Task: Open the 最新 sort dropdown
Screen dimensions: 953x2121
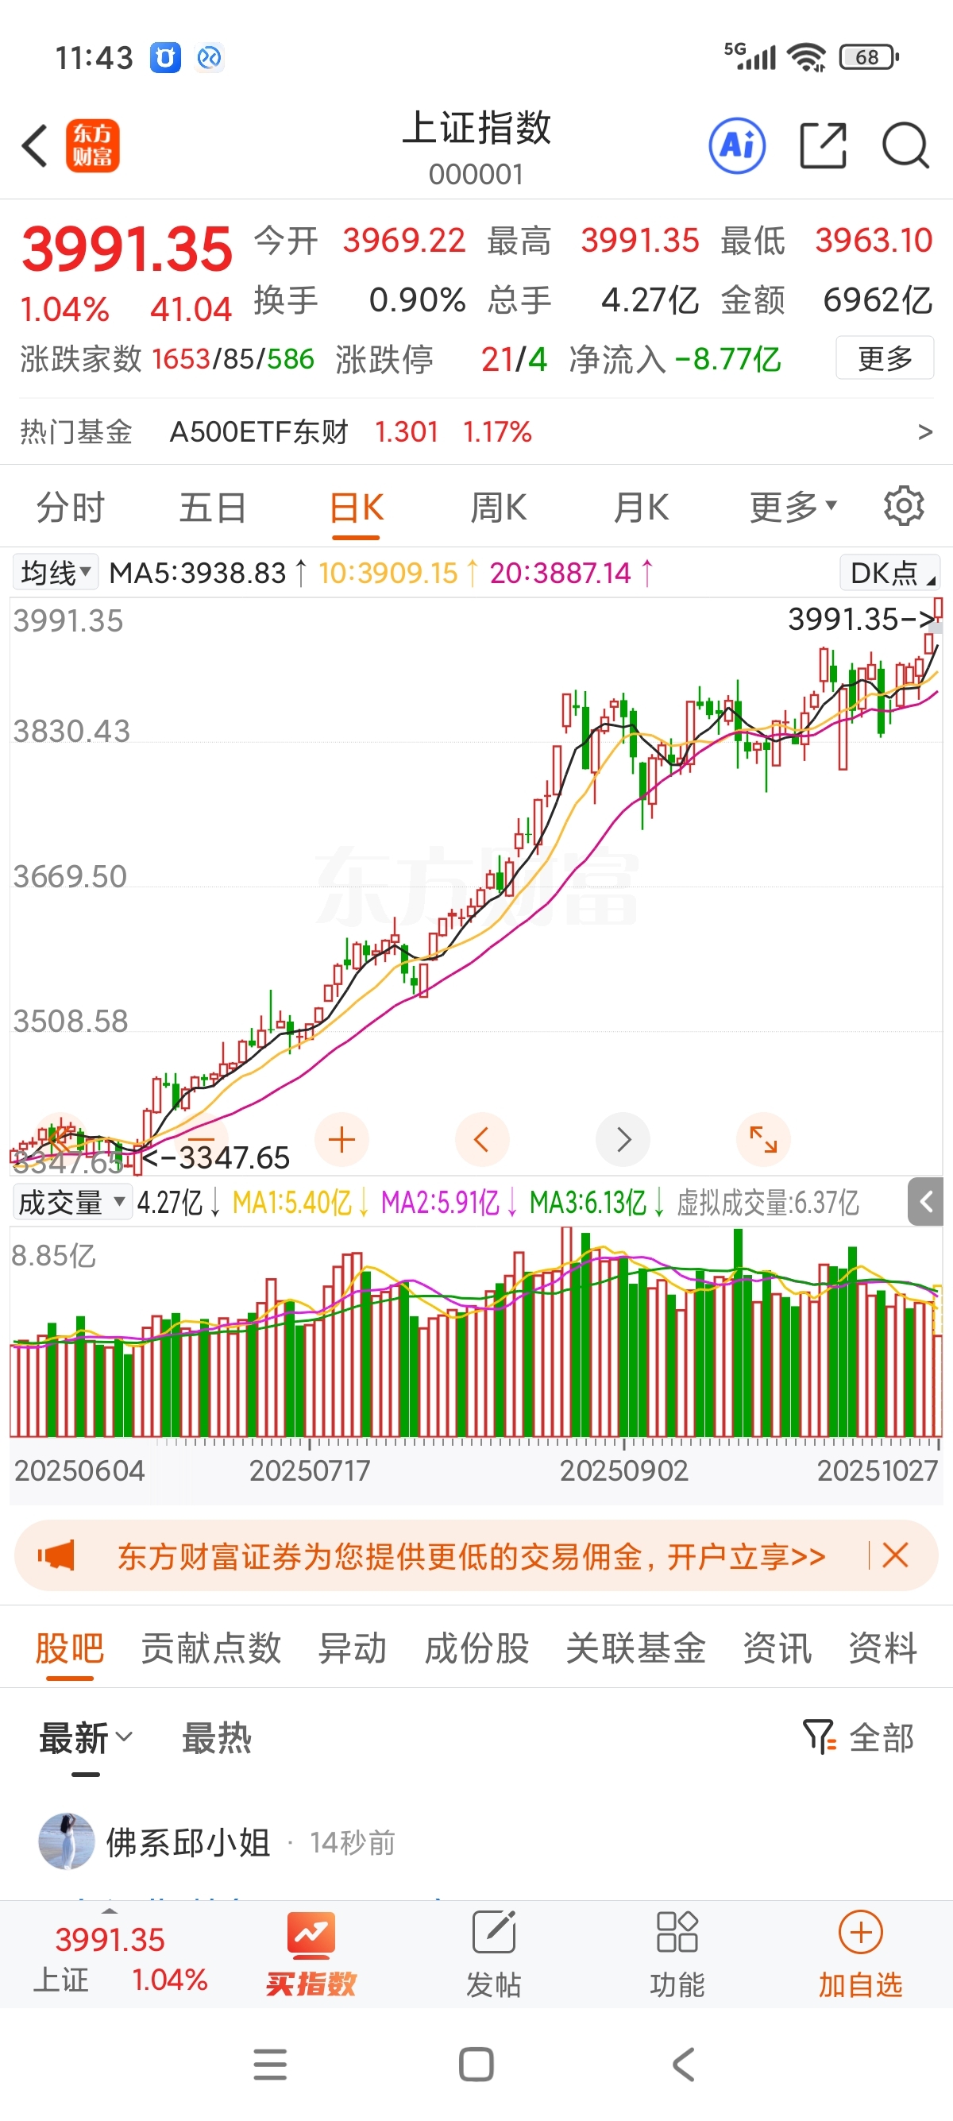Action: [85, 1738]
